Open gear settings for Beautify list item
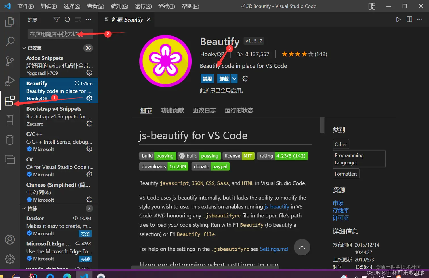The image size is (429, 278). point(89,98)
